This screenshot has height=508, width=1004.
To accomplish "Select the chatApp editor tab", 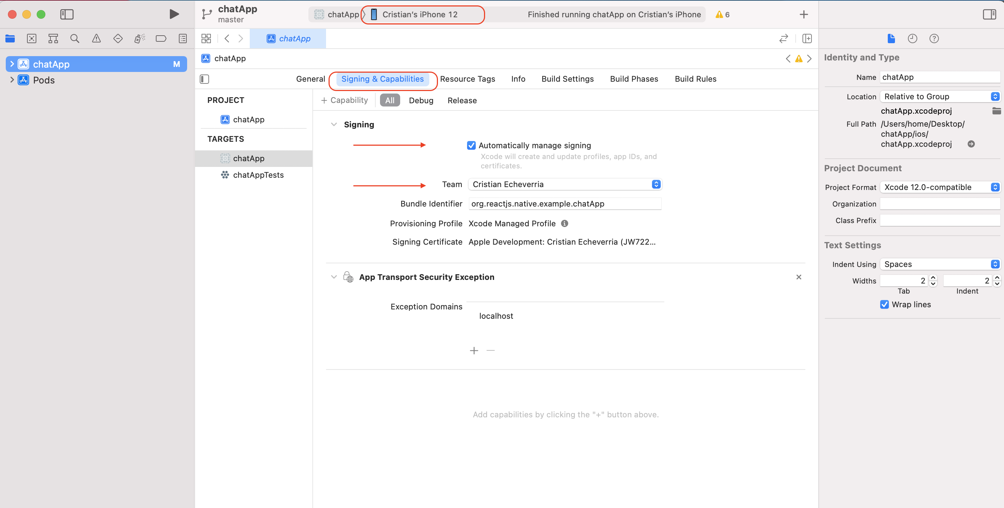I will click(x=288, y=38).
